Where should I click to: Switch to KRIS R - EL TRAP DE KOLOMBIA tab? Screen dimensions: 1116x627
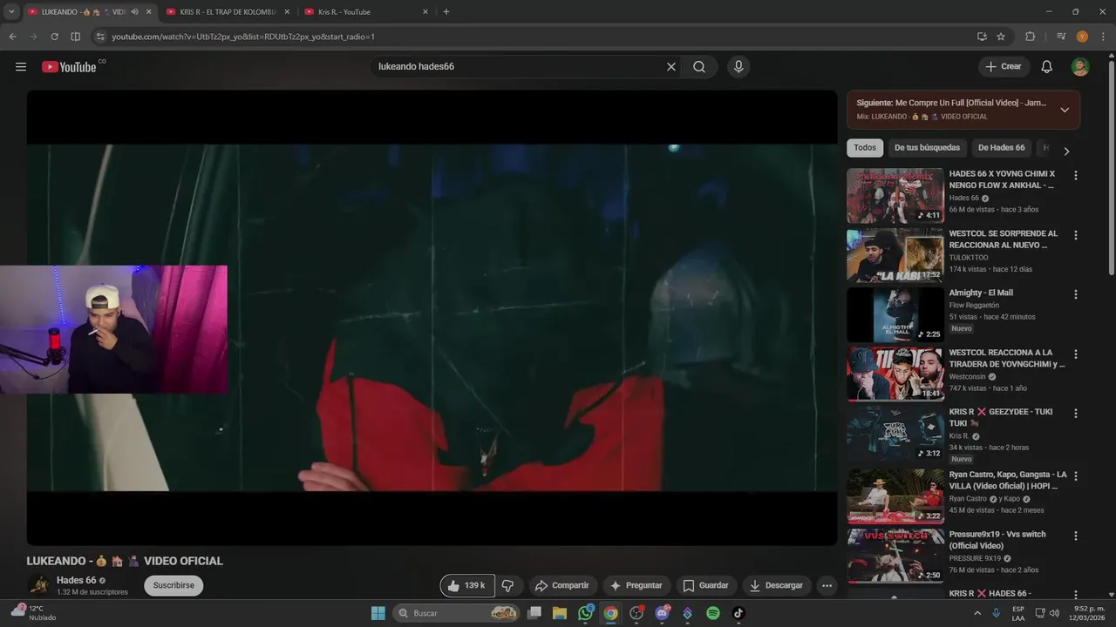pyautogui.click(x=227, y=12)
